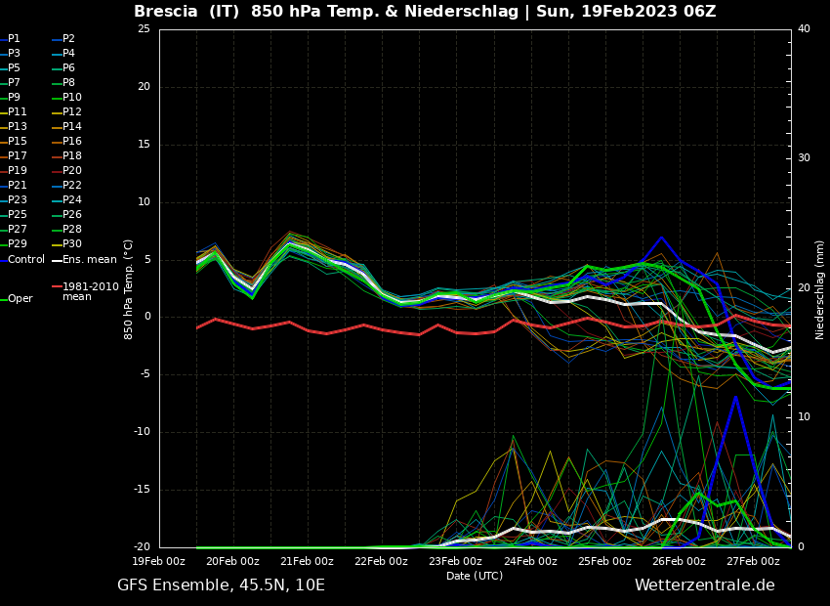830x606 pixels.
Task: Select the P6 ensemble member label
Action: (x=68, y=67)
